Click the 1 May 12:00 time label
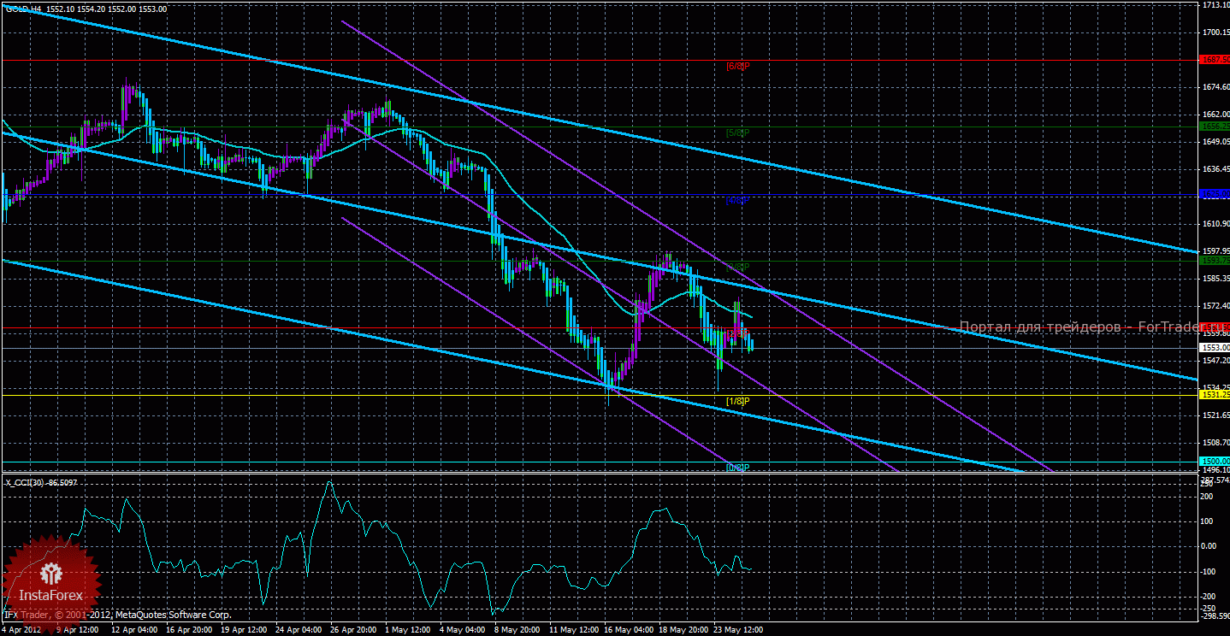The height and width of the screenshot is (636, 1230). click(408, 629)
